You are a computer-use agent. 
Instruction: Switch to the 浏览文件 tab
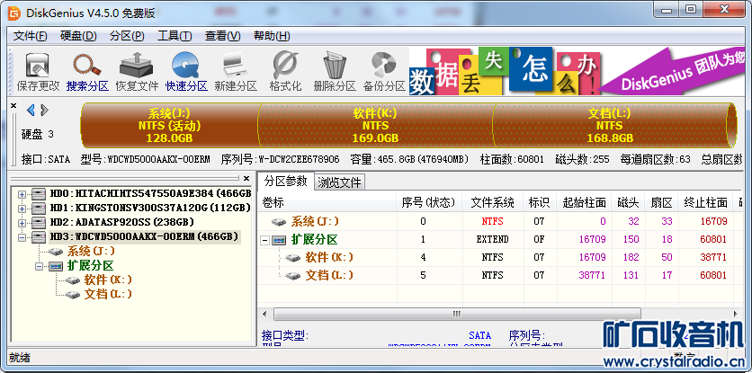point(339,182)
